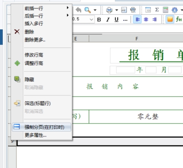Select row 9 header
The width and height of the screenshot is (183, 168).
click(x=12, y=141)
